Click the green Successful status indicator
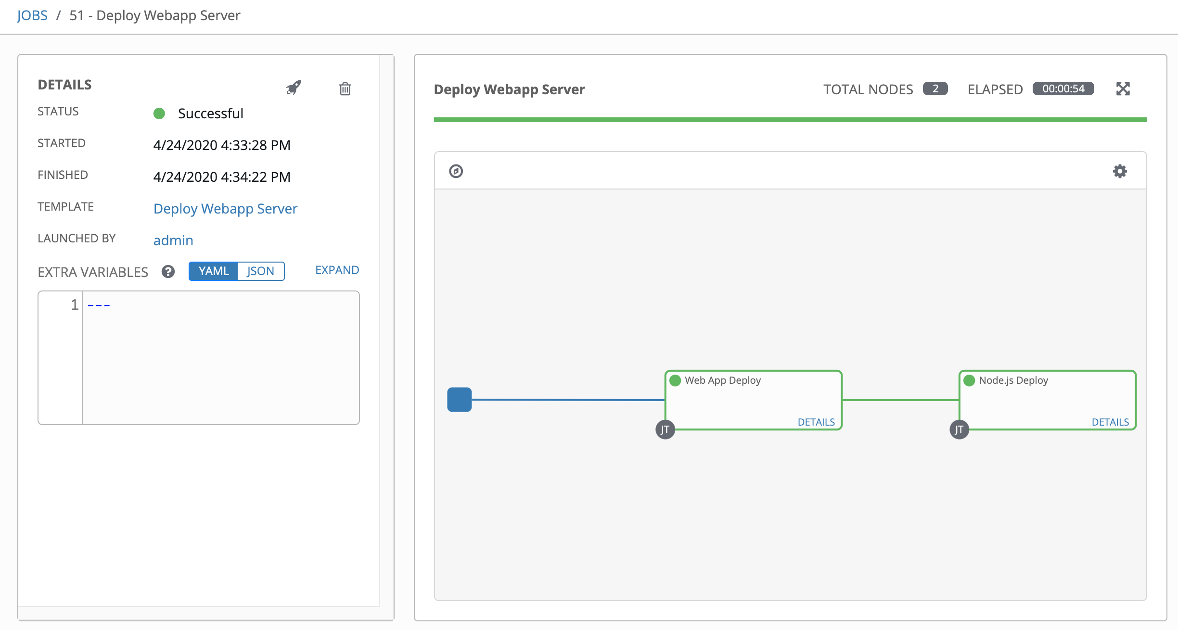This screenshot has width=1178, height=630. click(x=159, y=113)
